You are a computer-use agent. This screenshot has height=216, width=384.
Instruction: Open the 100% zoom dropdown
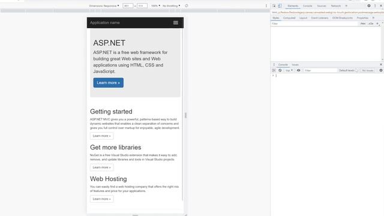pos(155,5)
